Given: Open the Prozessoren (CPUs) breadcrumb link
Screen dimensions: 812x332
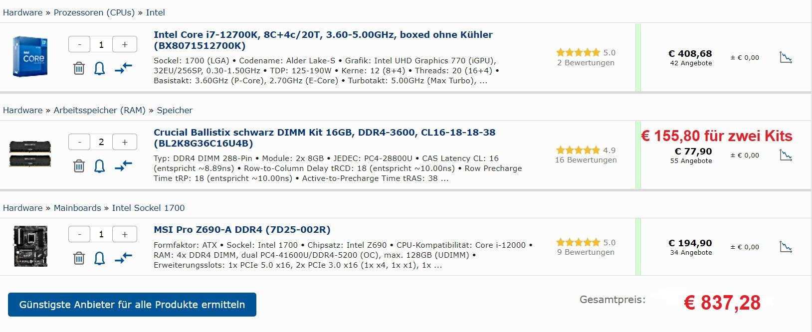Looking at the screenshot, I should point(94,12).
